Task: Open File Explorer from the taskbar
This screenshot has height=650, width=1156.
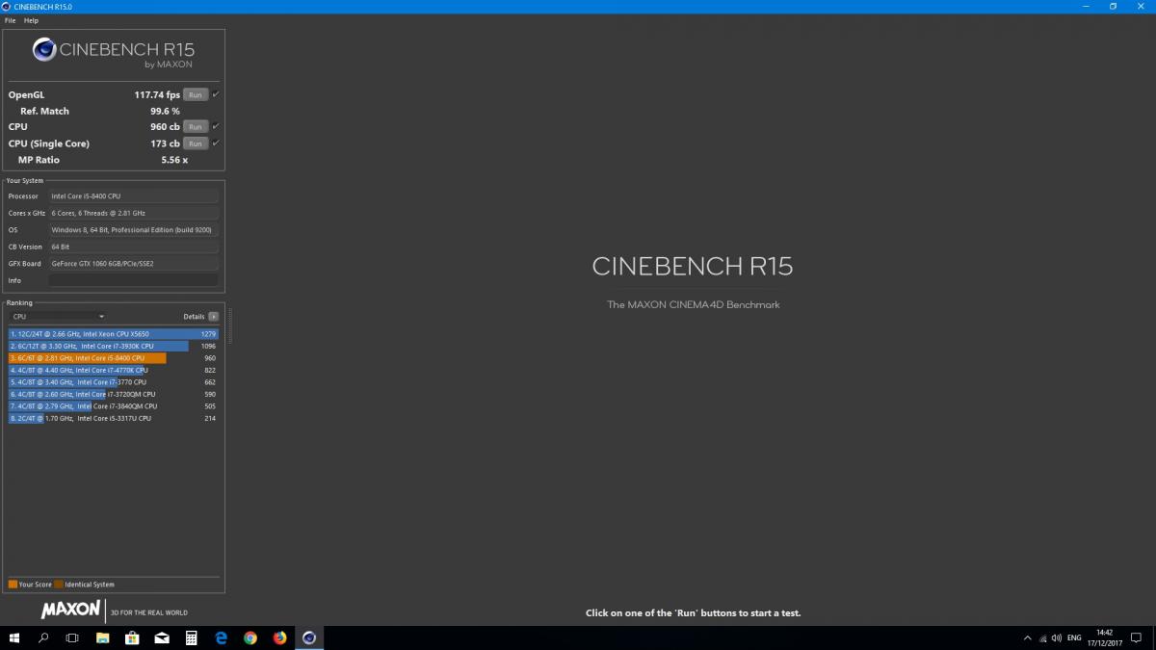Action: (x=102, y=637)
